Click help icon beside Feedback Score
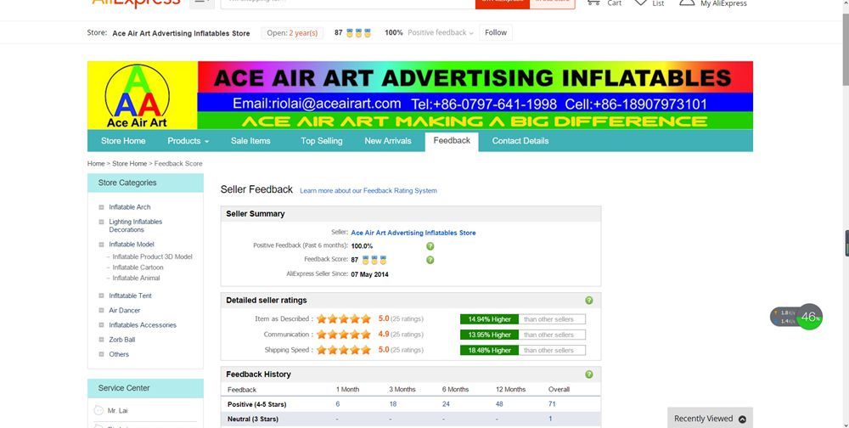This screenshot has height=428, width=849. (430, 260)
